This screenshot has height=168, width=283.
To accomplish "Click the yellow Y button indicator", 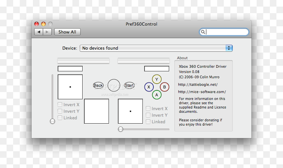I will click(157, 79).
